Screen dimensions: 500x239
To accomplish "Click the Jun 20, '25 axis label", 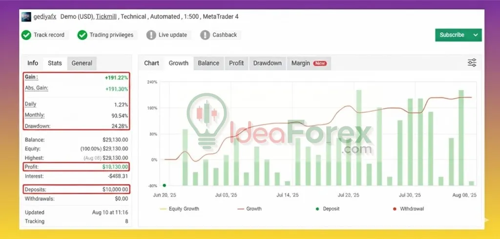I will tap(165, 195).
